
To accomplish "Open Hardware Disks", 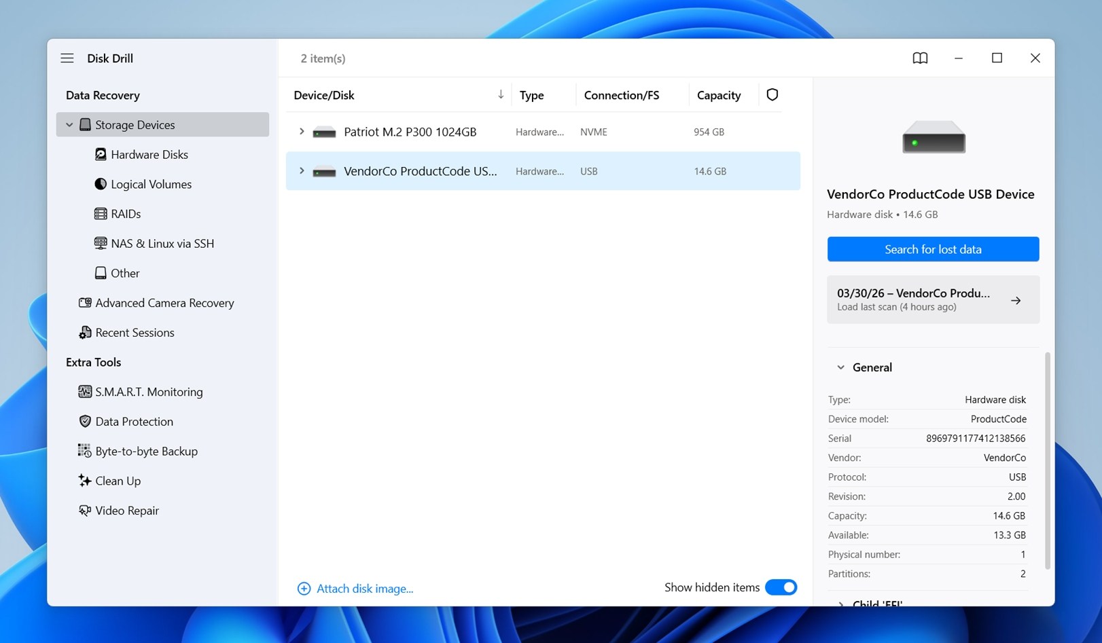I will click(149, 155).
